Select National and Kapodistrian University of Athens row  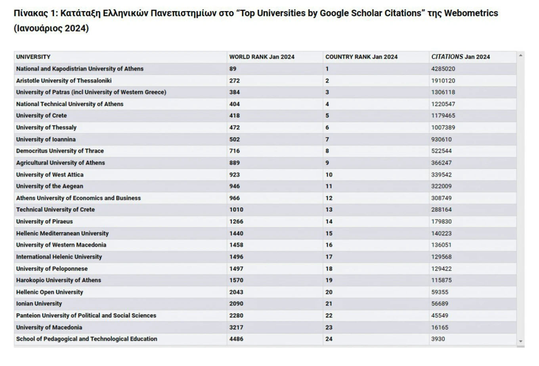[80, 69]
